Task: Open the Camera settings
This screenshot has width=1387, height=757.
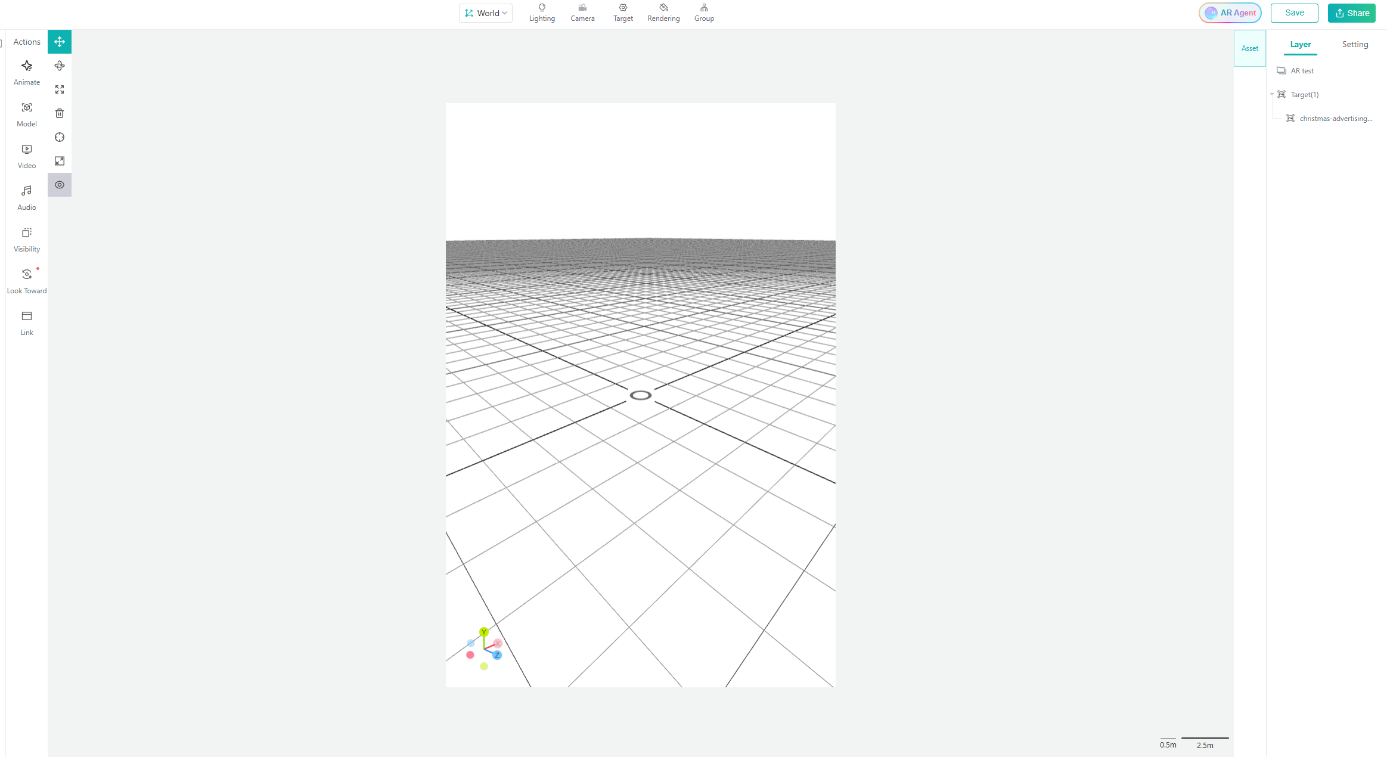Action: 582,13
